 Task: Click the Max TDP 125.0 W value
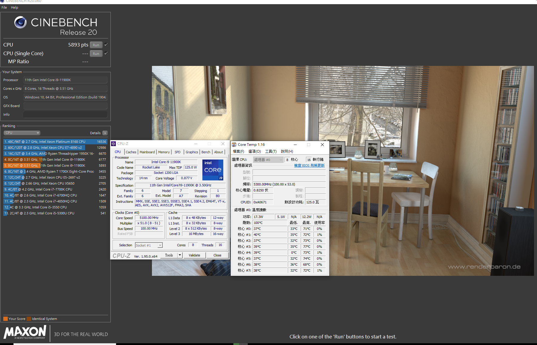tap(191, 168)
